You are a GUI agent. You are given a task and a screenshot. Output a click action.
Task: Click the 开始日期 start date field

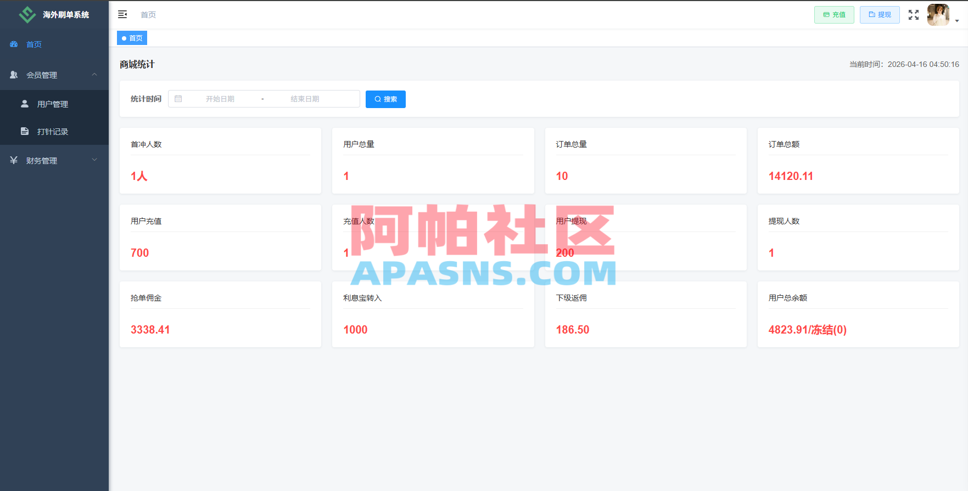coord(220,99)
